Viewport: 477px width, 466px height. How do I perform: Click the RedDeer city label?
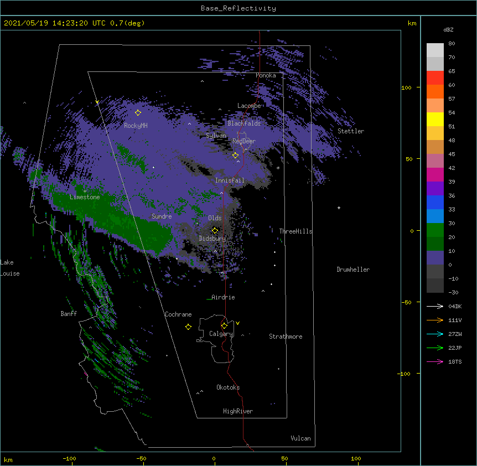point(244,141)
